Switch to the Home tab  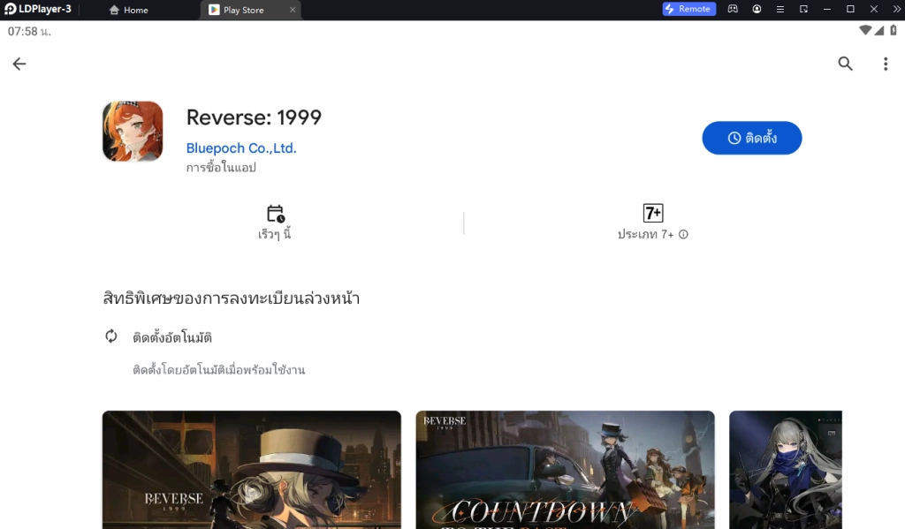pos(129,10)
